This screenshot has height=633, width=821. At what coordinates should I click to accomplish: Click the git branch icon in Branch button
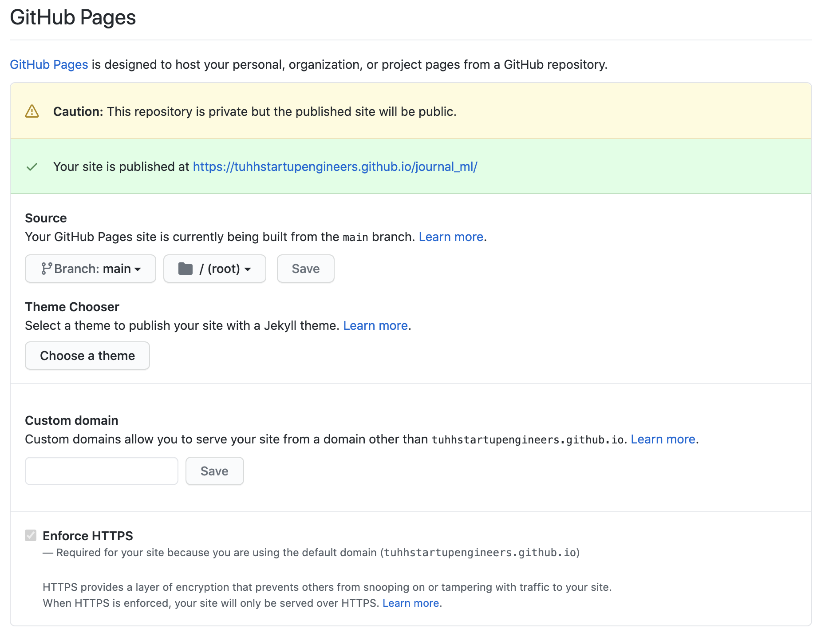pos(47,269)
